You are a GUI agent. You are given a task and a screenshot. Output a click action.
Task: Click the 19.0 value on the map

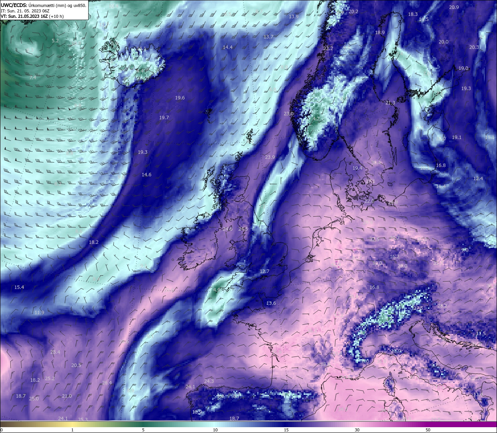[x=464, y=68]
